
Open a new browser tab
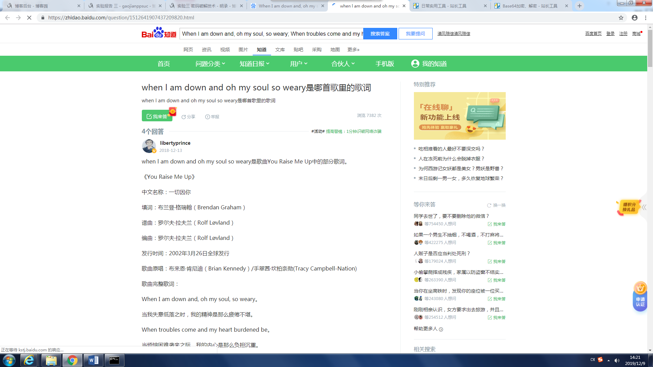point(580,6)
